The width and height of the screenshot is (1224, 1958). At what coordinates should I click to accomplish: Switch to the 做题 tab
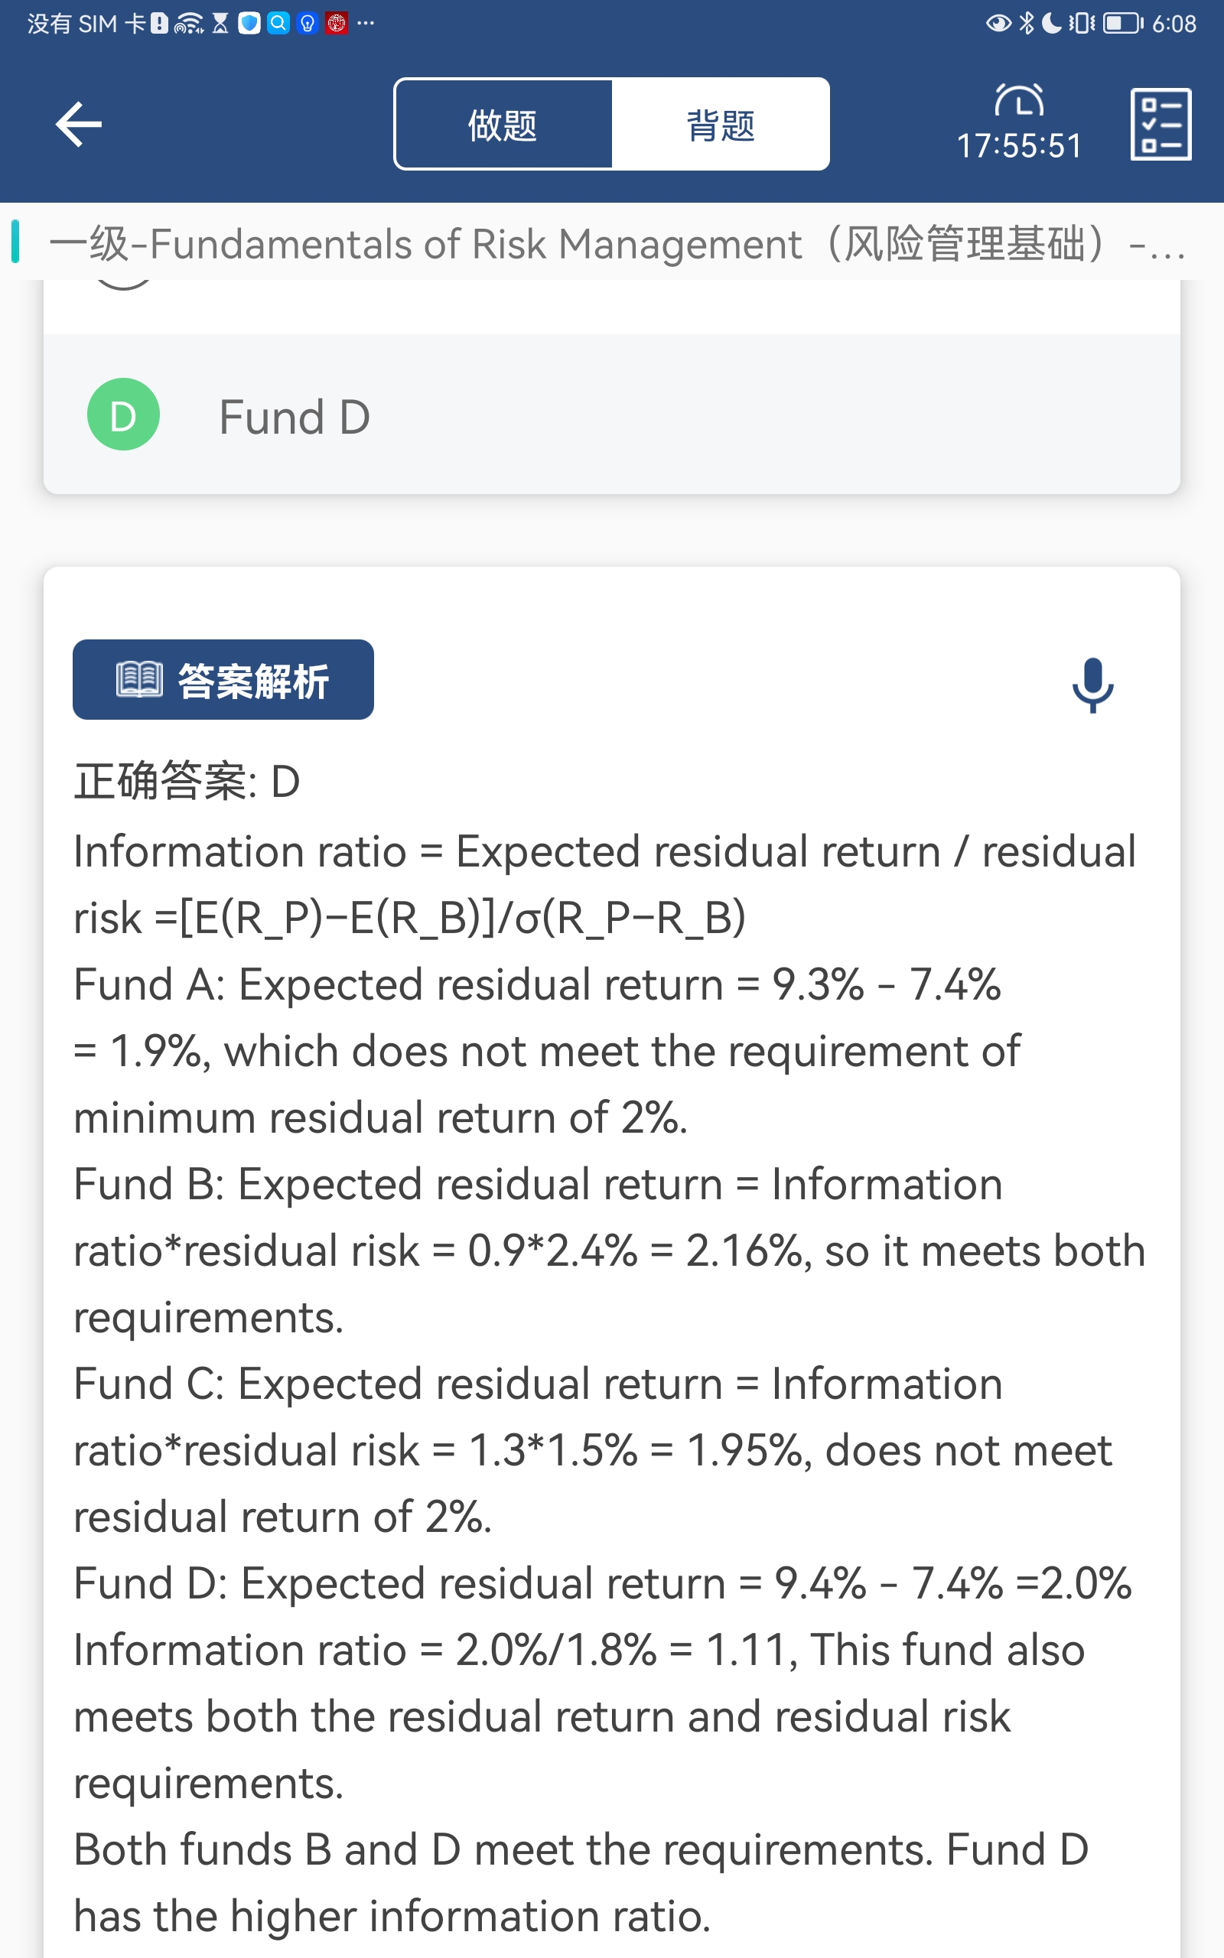(503, 125)
